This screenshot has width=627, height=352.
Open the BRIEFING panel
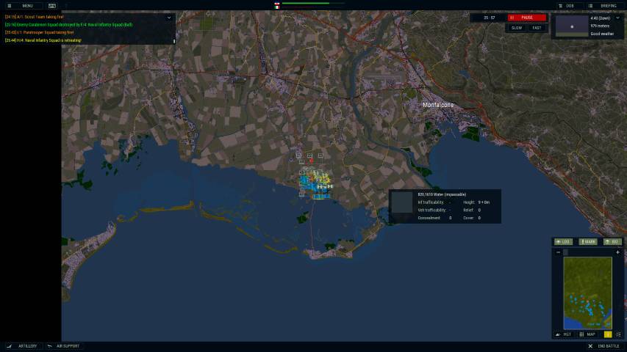pos(603,5)
